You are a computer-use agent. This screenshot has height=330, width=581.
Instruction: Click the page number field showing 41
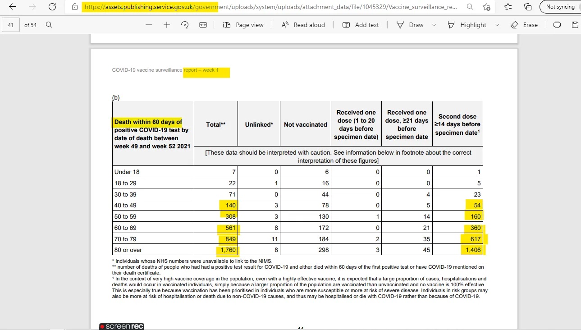pyautogui.click(x=11, y=25)
